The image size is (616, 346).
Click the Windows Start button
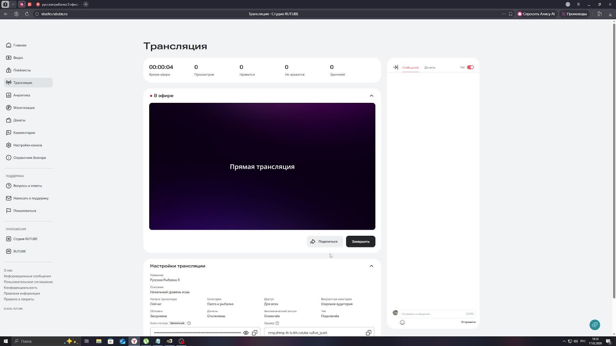click(x=5, y=341)
